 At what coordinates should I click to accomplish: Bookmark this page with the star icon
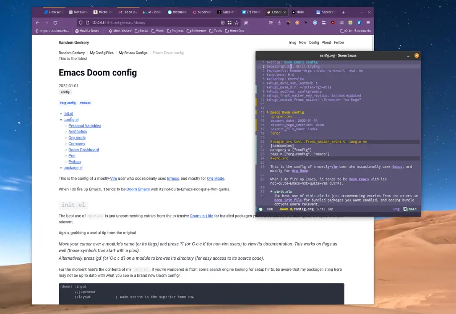coord(236,23)
